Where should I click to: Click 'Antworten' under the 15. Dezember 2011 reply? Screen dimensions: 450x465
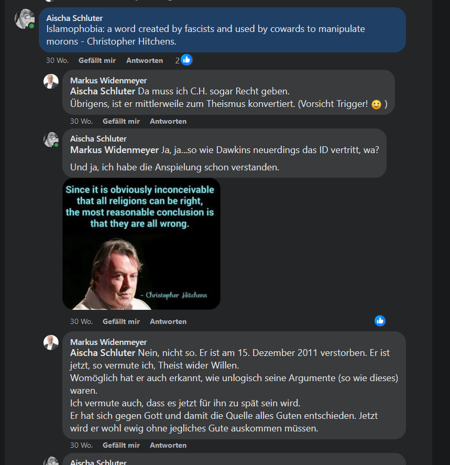coord(168,445)
